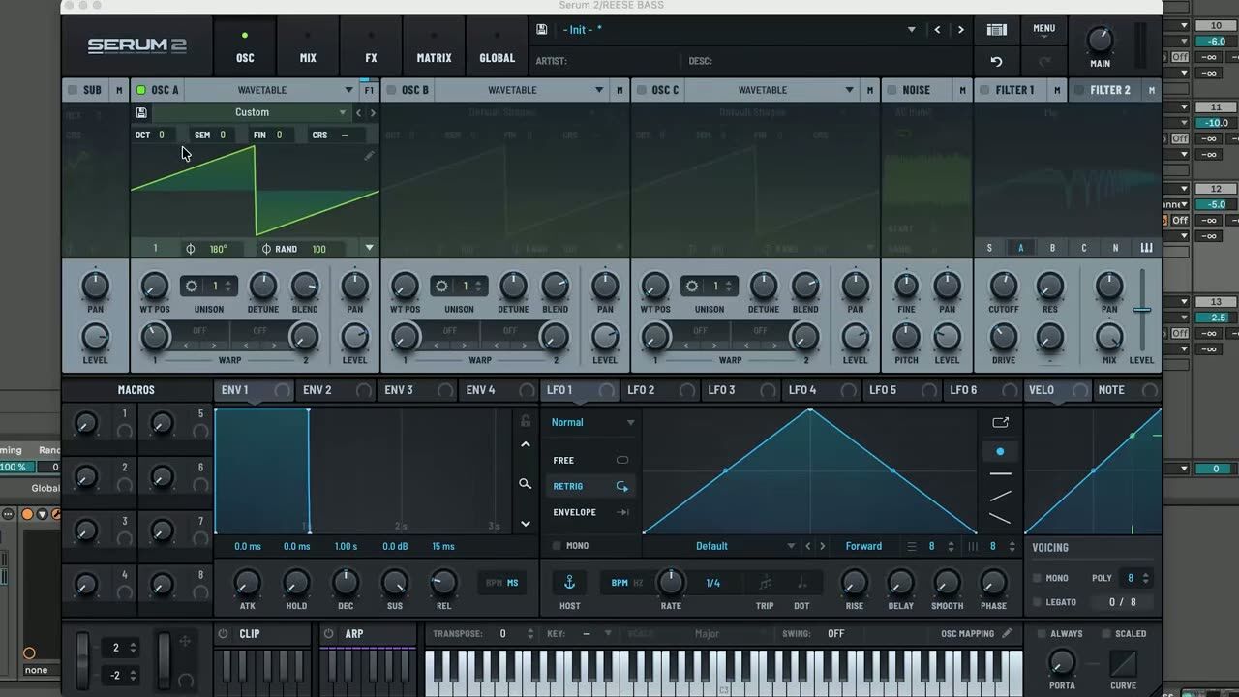This screenshot has width=1239, height=697.
Task: Tick the LFO MONO checkbox
Action: tap(557, 546)
